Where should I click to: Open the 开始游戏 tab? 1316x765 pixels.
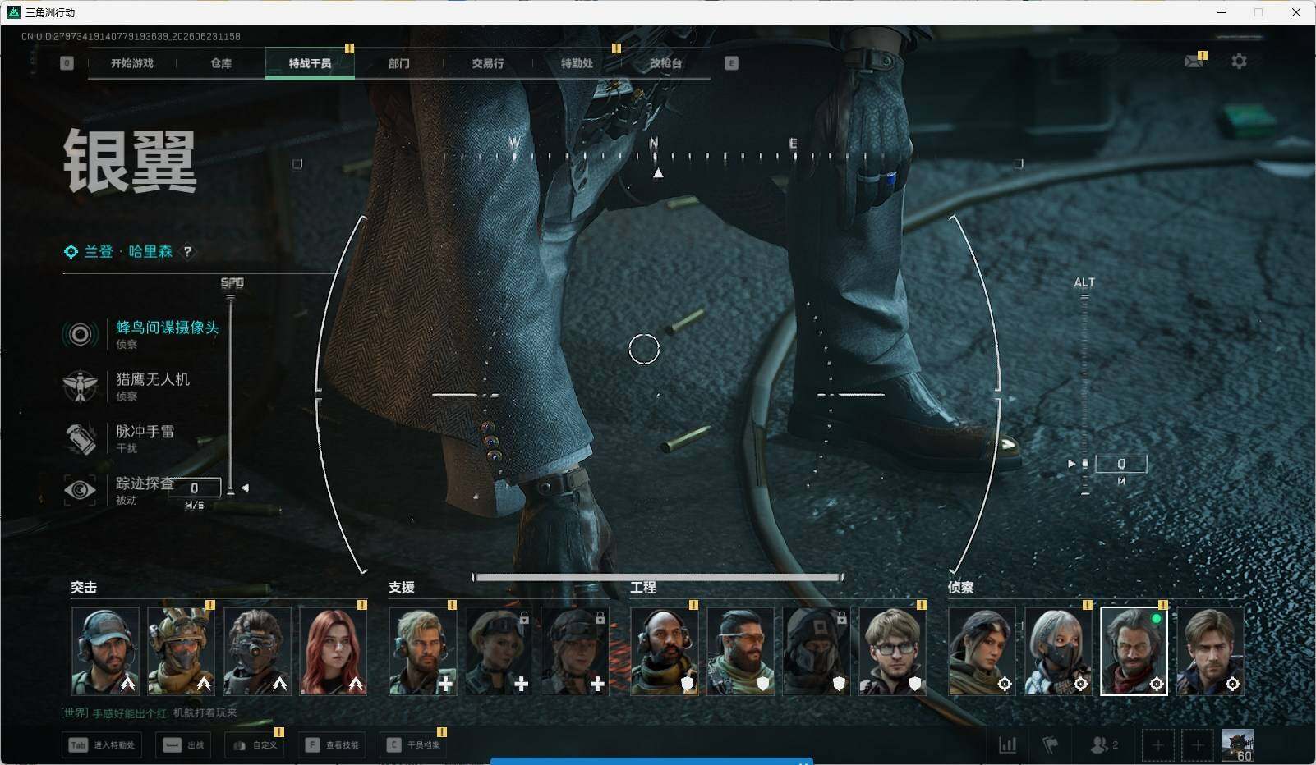pyautogui.click(x=132, y=63)
